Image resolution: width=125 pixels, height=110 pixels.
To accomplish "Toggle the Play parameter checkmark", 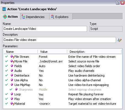I will [7, 99].
